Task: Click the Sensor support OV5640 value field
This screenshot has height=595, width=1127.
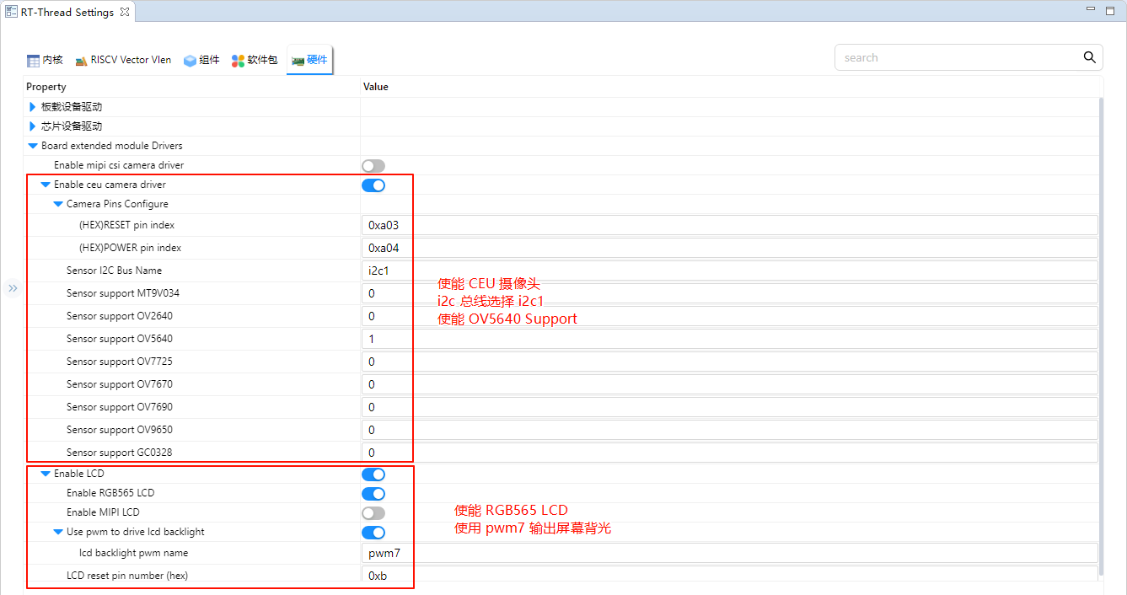Action: (x=729, y=339)
